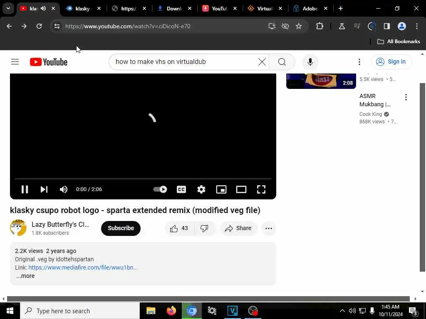
Task: Open the Lazy Butterfly's Cl... channel name
Action: point(60,224)
